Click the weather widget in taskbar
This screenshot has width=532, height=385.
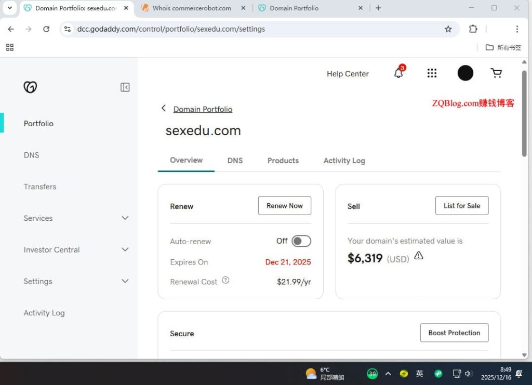click(325, 374)
